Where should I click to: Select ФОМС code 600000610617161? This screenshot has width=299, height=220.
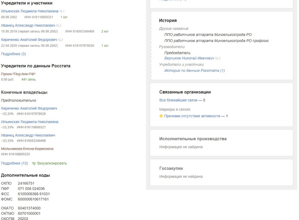point(33,199)
